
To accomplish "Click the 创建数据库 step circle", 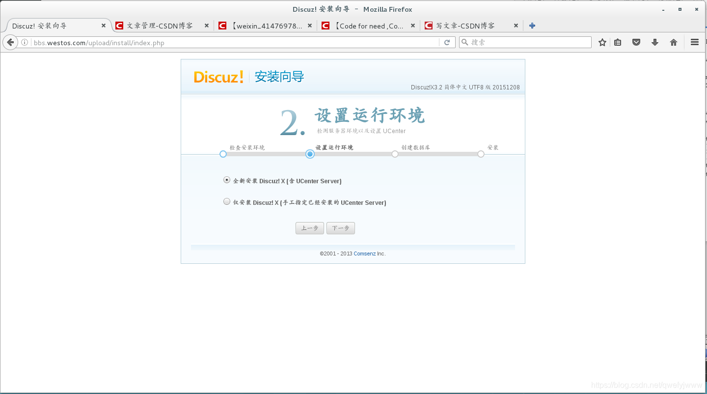I will [395, 154].
